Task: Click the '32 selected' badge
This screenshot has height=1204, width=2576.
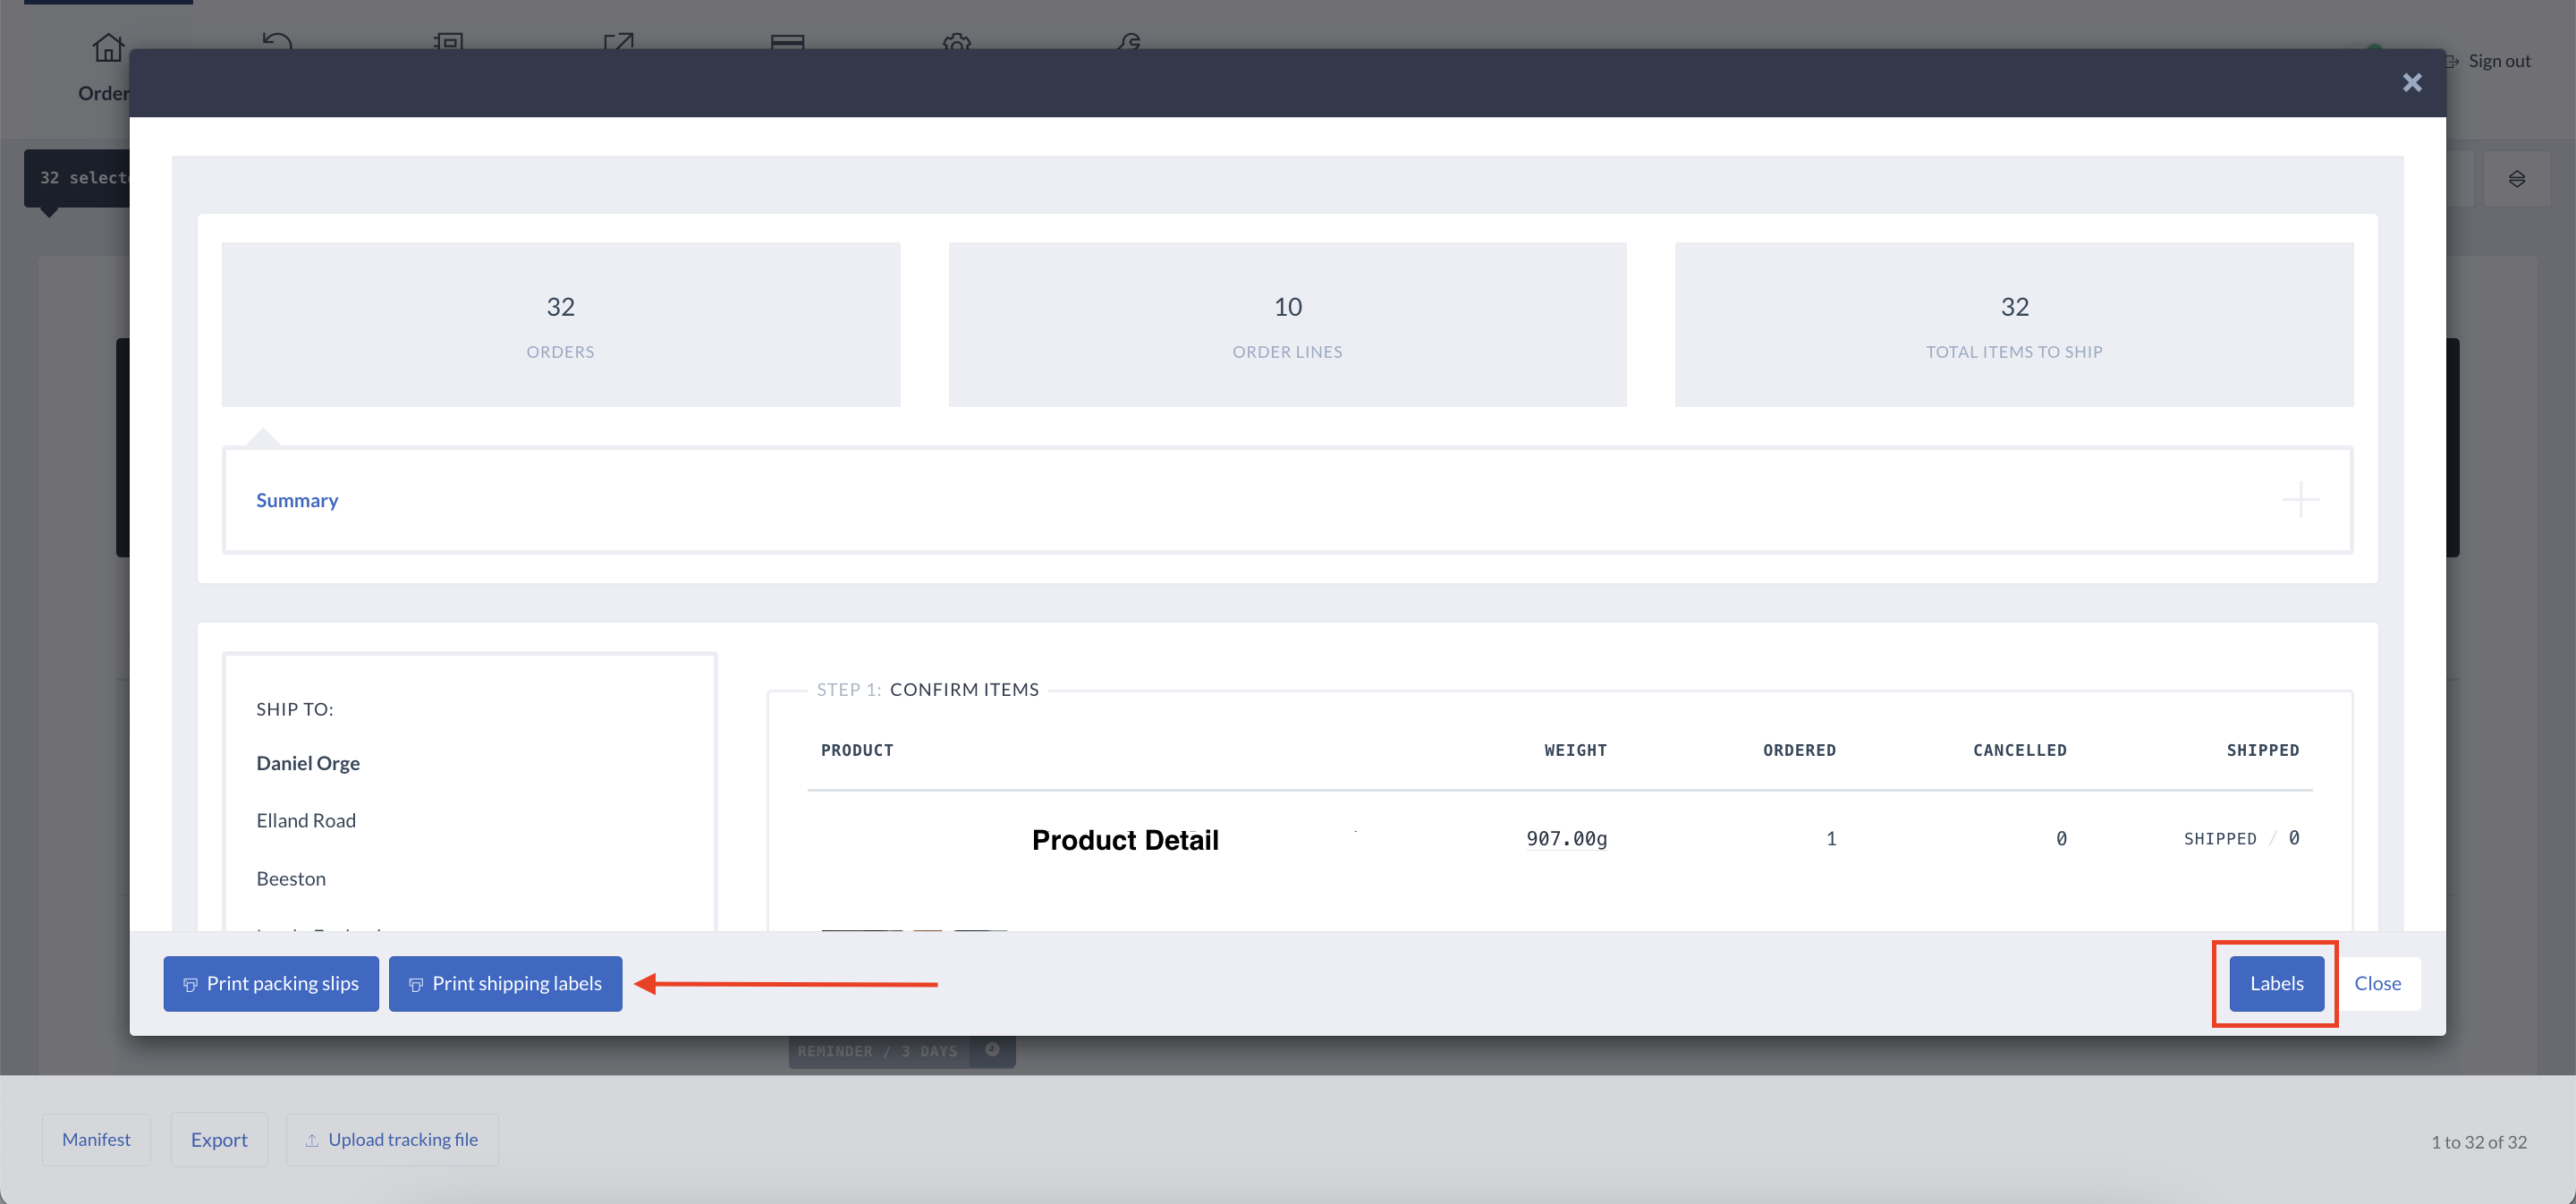Action: (x=78, y=178)
